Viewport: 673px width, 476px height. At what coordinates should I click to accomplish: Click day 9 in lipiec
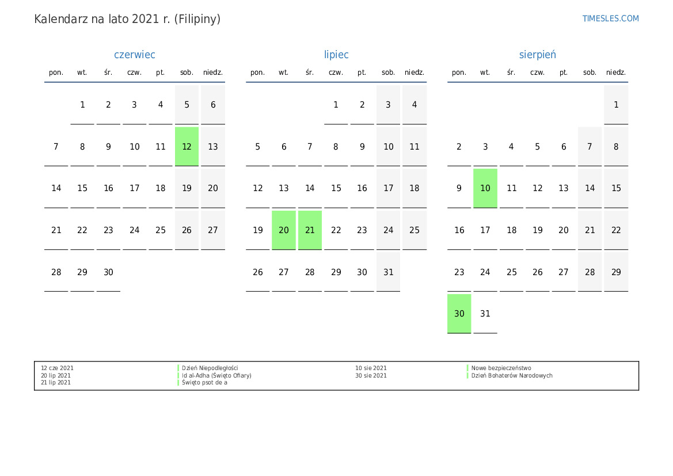[362, 146]
